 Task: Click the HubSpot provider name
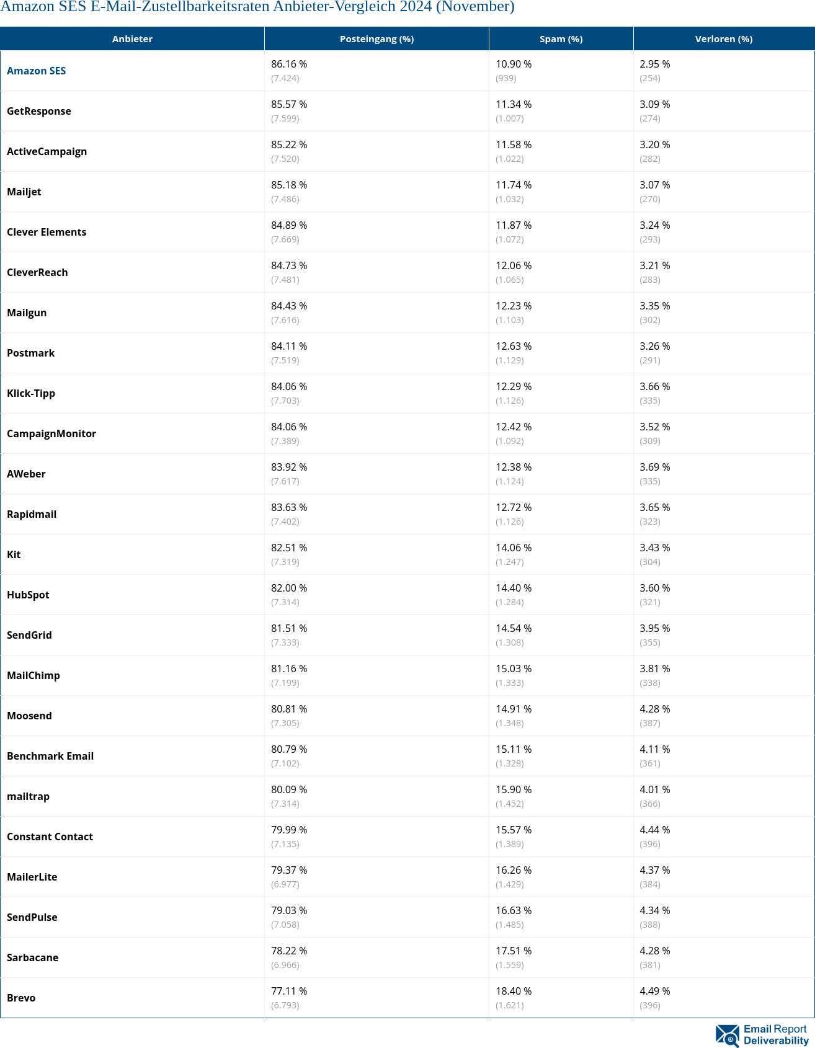pyautogui.click(x=28, y=595)
